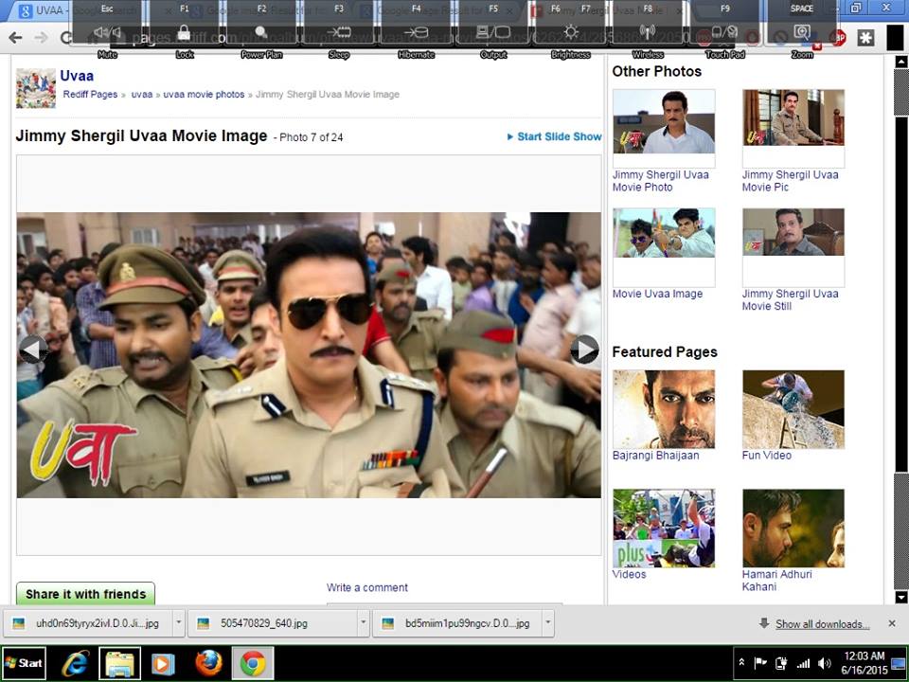Open Show all downloads link
909x682 pixels.
[x=822, y=624]
